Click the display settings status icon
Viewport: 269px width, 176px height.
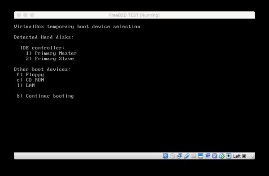pyautogui.click(x=200, y=156)
